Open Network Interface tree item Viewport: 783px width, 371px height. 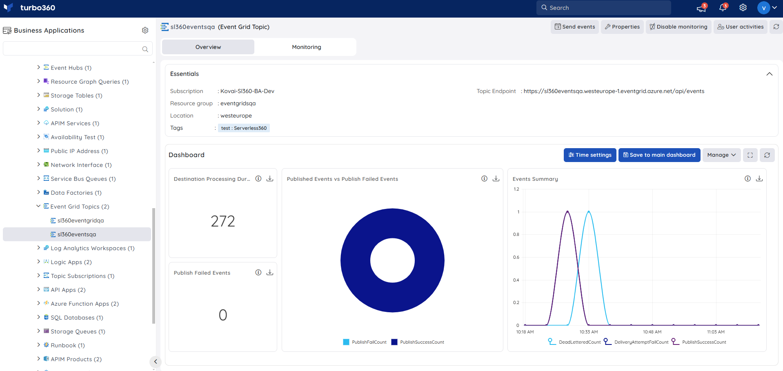click(81, 165)
